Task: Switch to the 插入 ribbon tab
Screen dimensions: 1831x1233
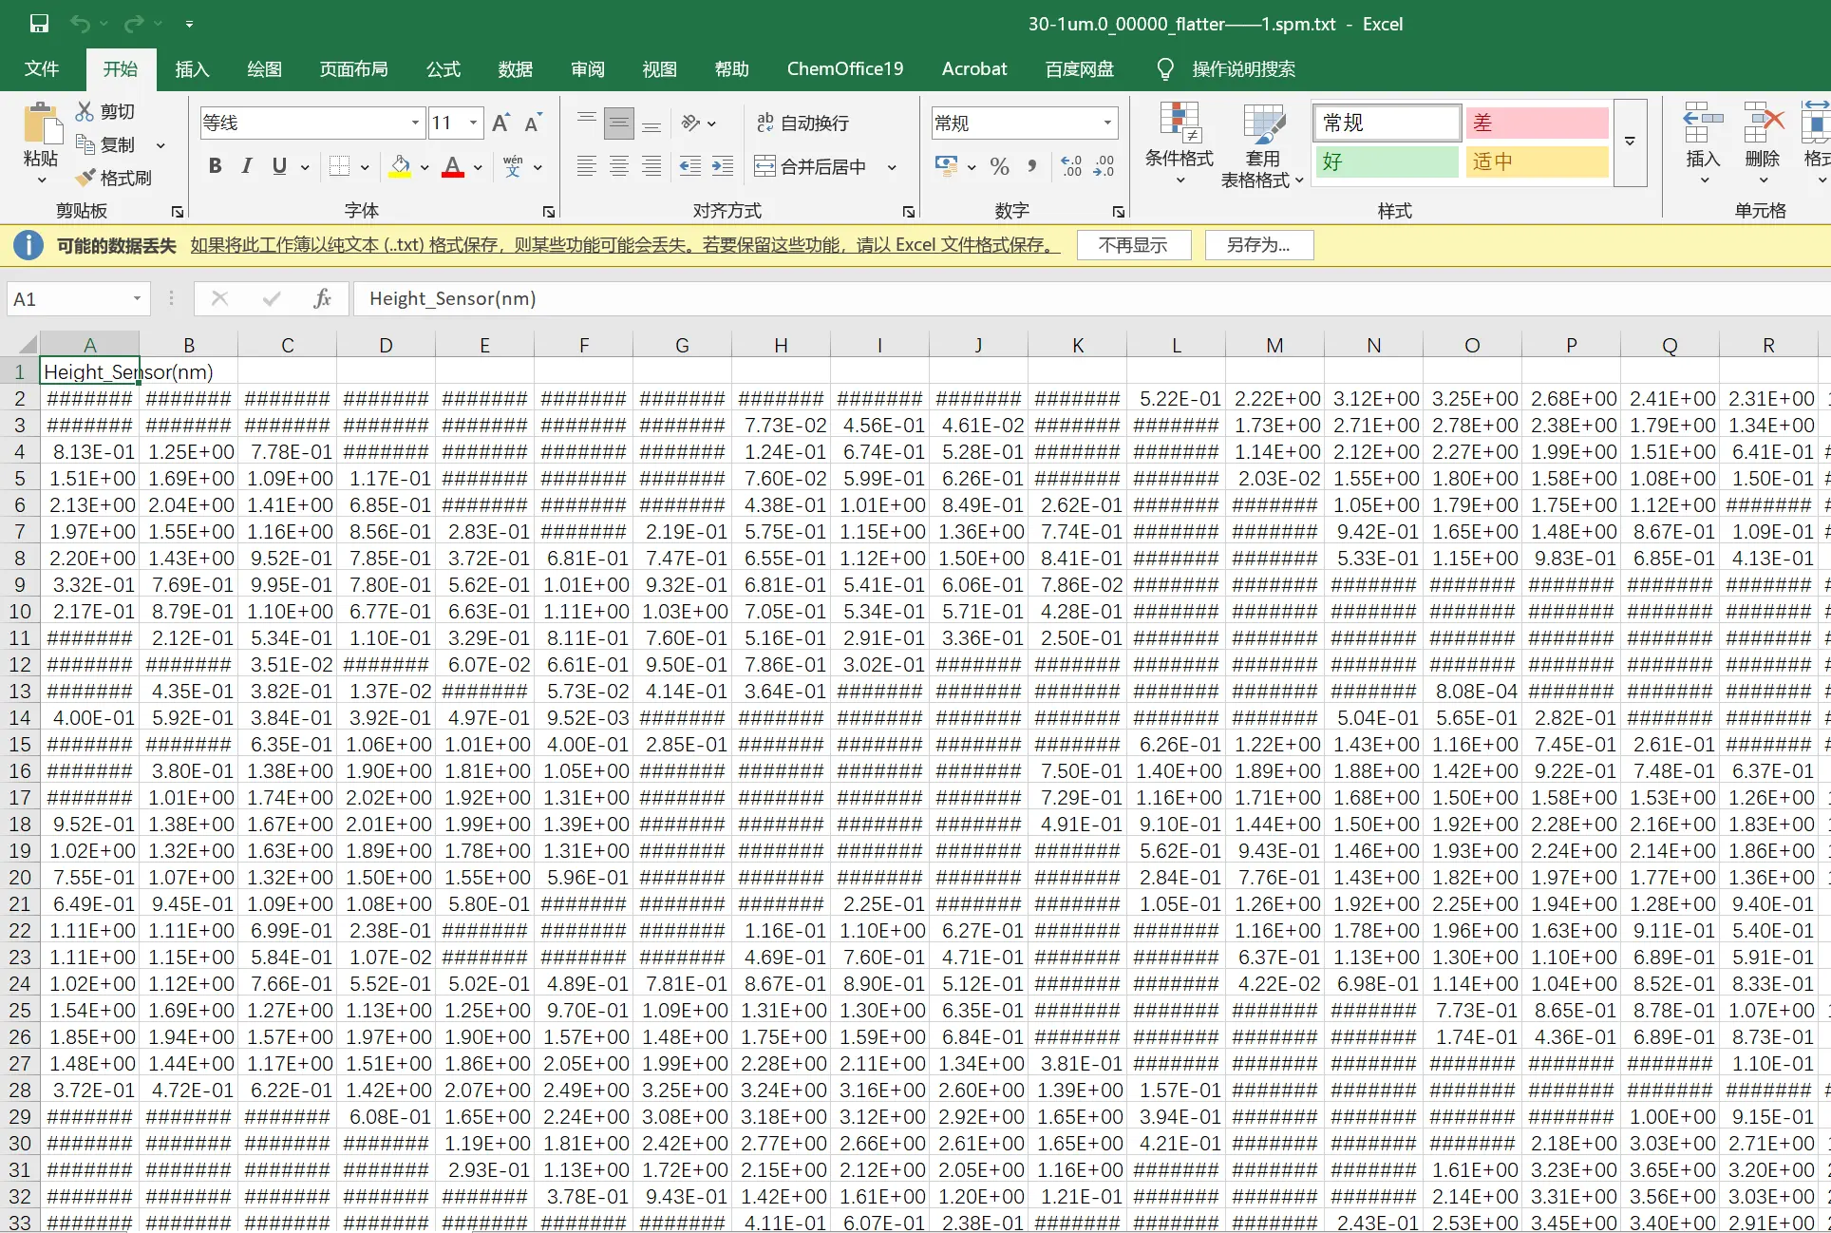Action: tap(192, 69)
